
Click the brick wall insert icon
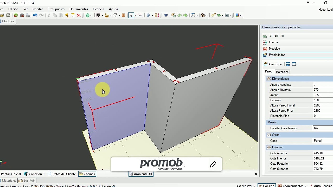107,16
